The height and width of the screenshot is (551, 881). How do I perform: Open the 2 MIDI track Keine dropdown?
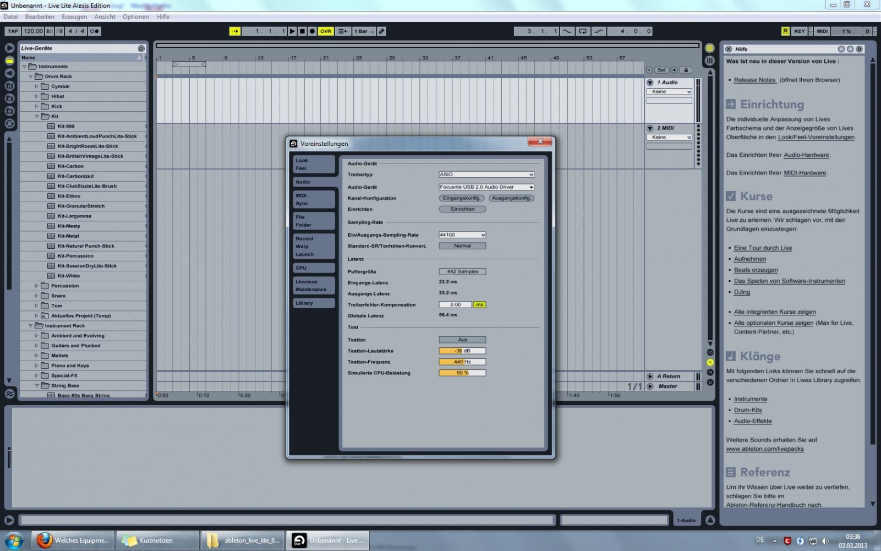(669, 138)
